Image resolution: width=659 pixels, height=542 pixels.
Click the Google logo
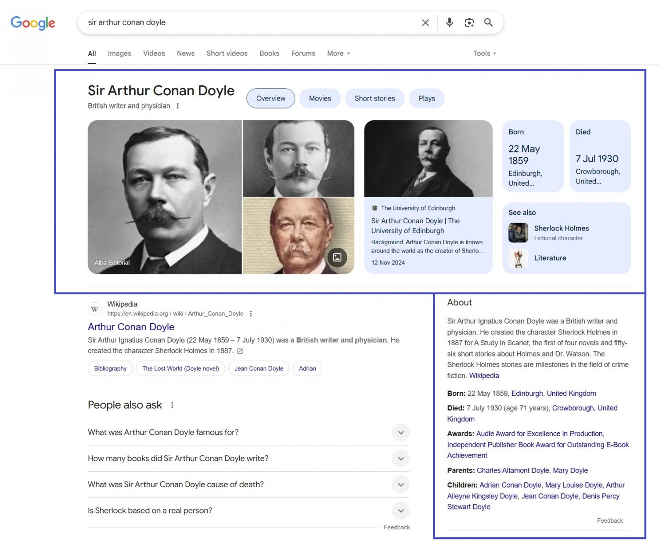tap(33, 23)
